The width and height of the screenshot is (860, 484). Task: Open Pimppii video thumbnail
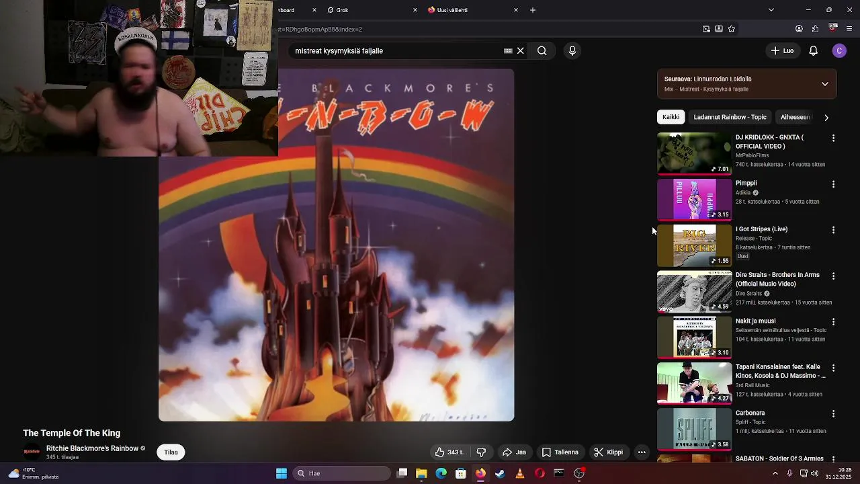pyautogui.click(x=694, y=200)
